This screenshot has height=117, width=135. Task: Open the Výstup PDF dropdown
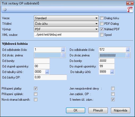[x=66, y=29]
